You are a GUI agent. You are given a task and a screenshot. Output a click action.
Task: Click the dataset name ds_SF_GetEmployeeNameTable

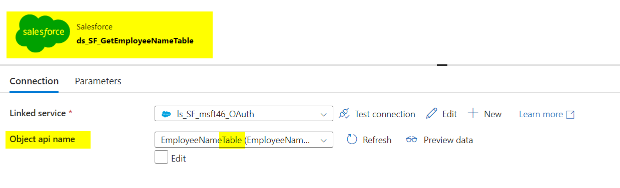click(x=135, y=40)
